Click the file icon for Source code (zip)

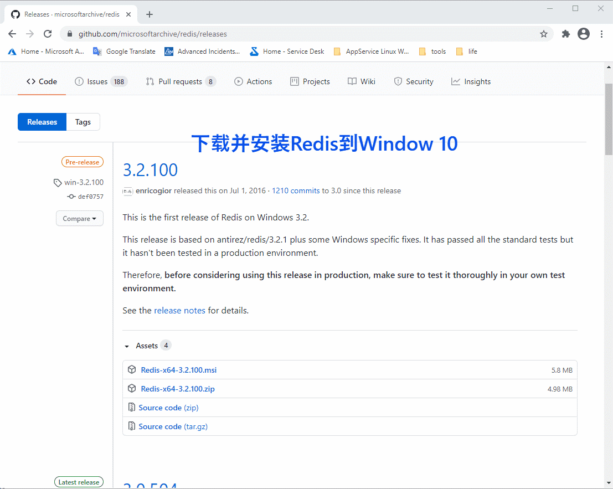(132, 407)
